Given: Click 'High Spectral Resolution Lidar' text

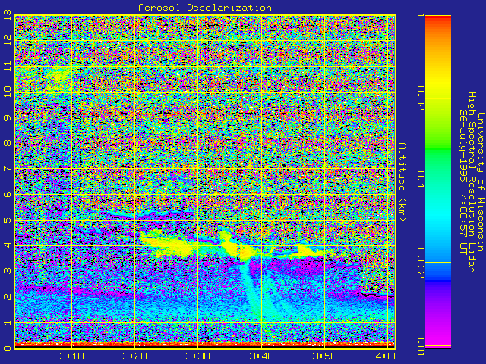Looking at the screenshot, I should (472, 182).
